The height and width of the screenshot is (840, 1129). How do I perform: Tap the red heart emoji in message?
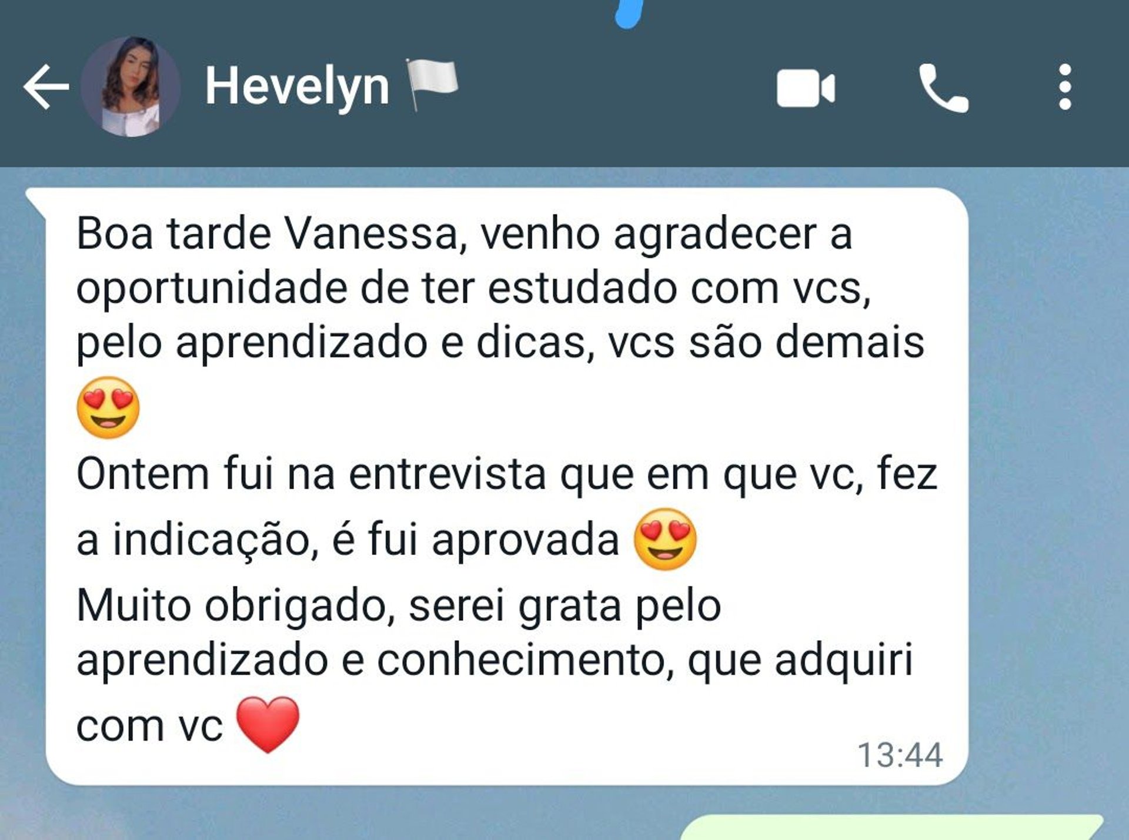[x=268, y=724]
